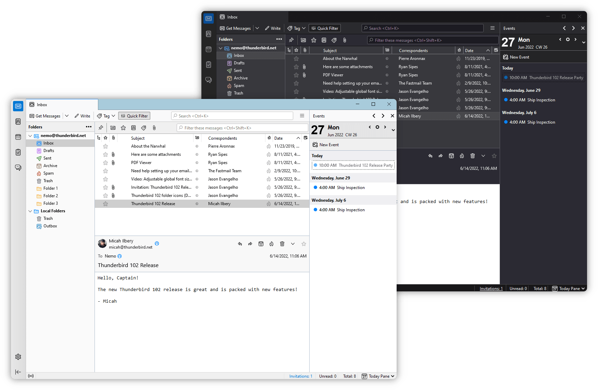Open Thunderbird 102 Release Party event in light pane
This screenshot has width=598, height=390.
353,165
